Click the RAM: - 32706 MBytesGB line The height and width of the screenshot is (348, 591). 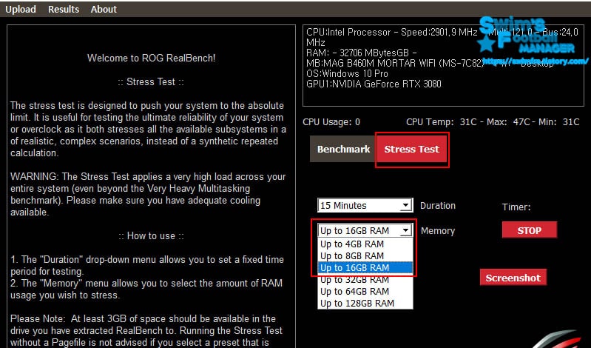[362, 53]
